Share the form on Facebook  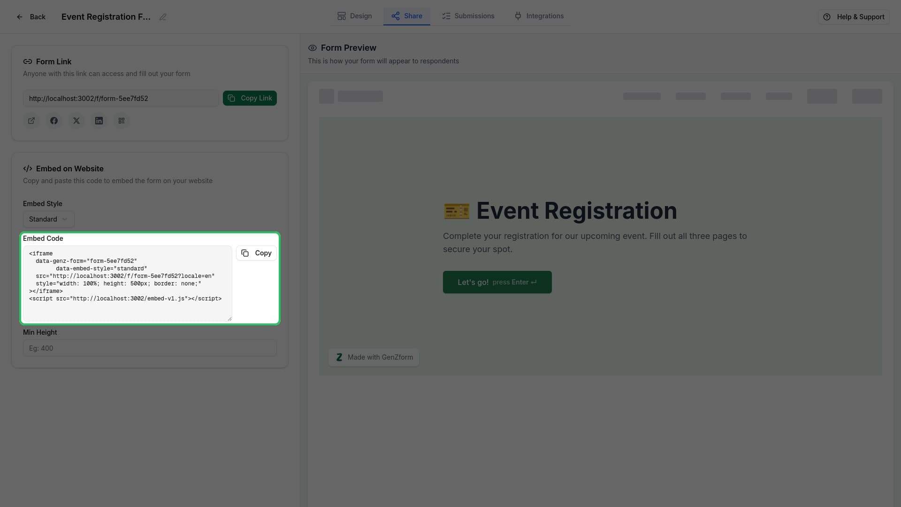(54, 121)
